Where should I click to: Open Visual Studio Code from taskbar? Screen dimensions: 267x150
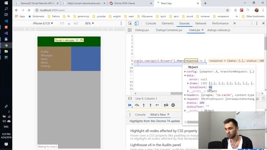point(6,21)
